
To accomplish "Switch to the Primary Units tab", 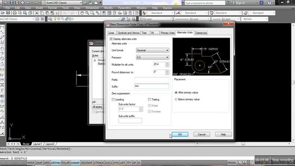I will click(167, 33).
